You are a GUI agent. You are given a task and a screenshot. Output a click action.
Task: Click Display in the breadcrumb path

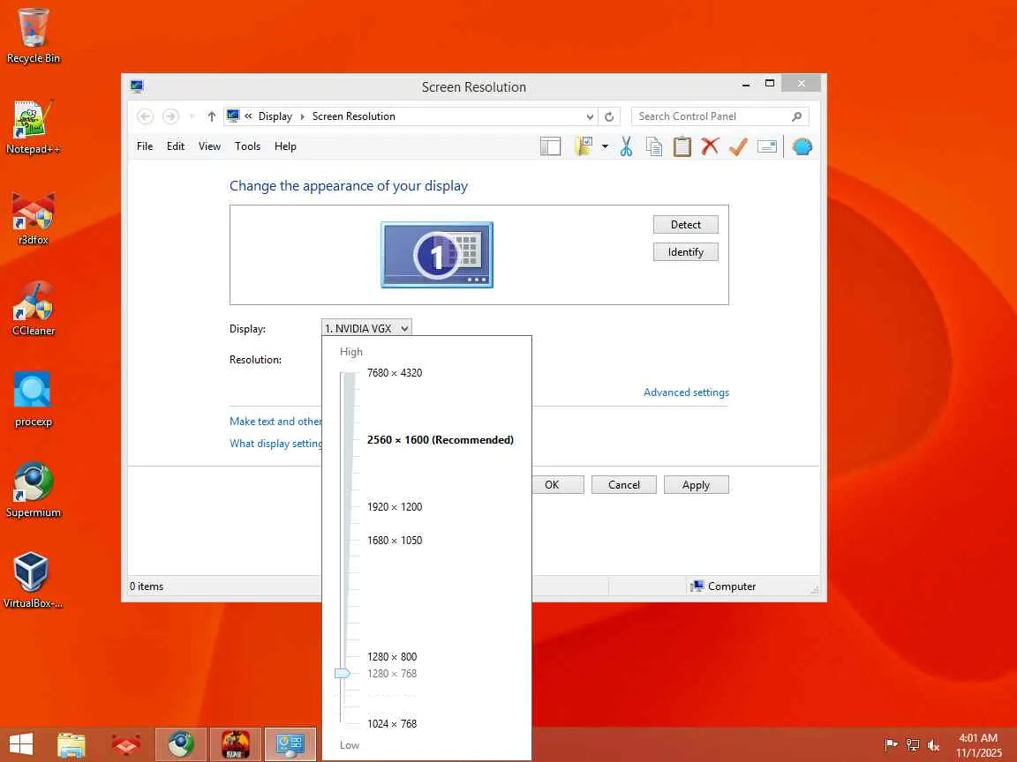[x=275, y=116]
